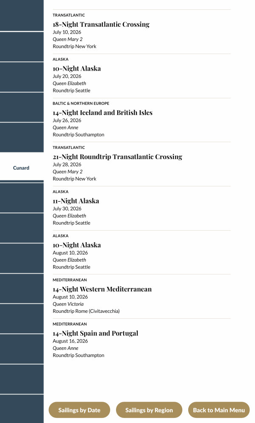Screen dimensions: 255x423
Task: Click the Baltic & Northern Europe region label
Action: point(81,103)
